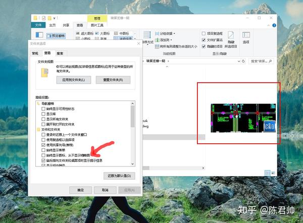Open quick access toolbar customize dropdown arrow
303x223 pixels.
[x=55, y=18]
